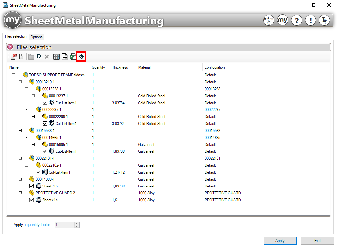This screenshot has height=250, width=337.
Task: Click the quantity factor up arrow stepper
Action: click(x=76, y=223)
